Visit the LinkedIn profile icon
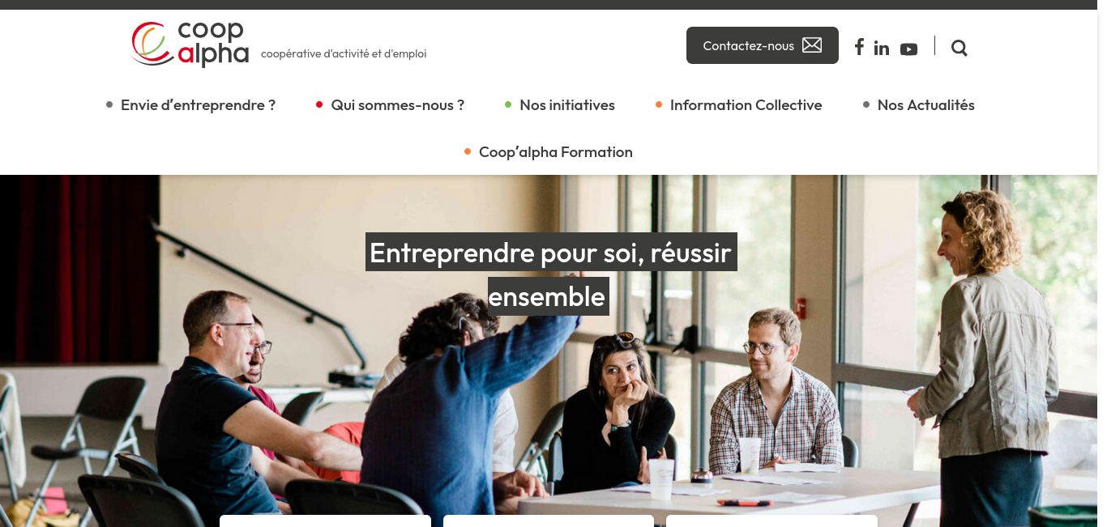 (x=882, y=49)
